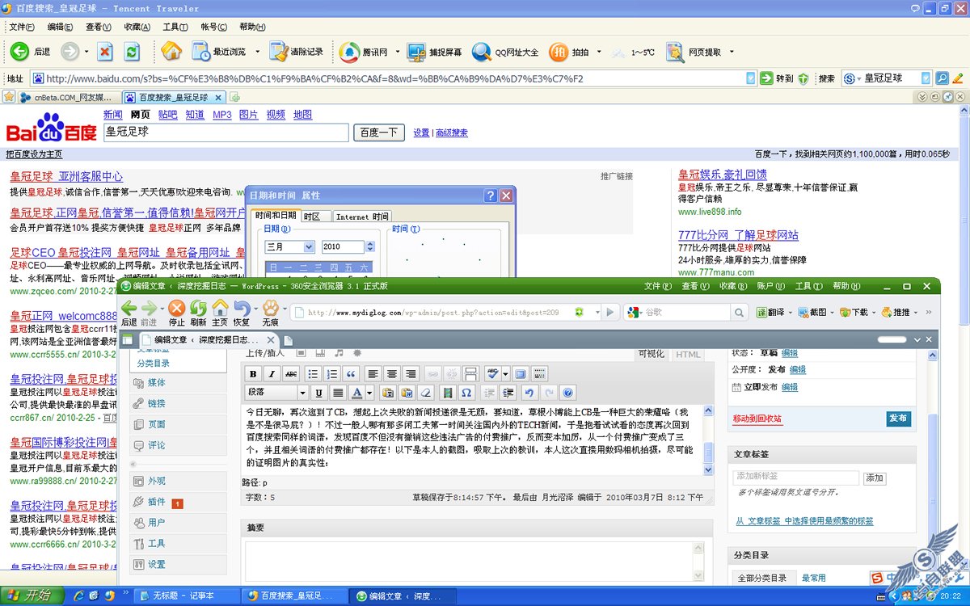Toggle incognito mode (无痕) in 360 browser
The image size is (970, 606).
point(270,313)
